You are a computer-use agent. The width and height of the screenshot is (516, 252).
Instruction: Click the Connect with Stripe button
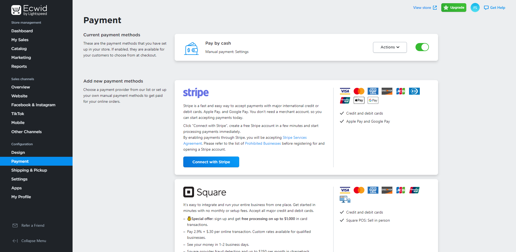(x=211, y=162)
